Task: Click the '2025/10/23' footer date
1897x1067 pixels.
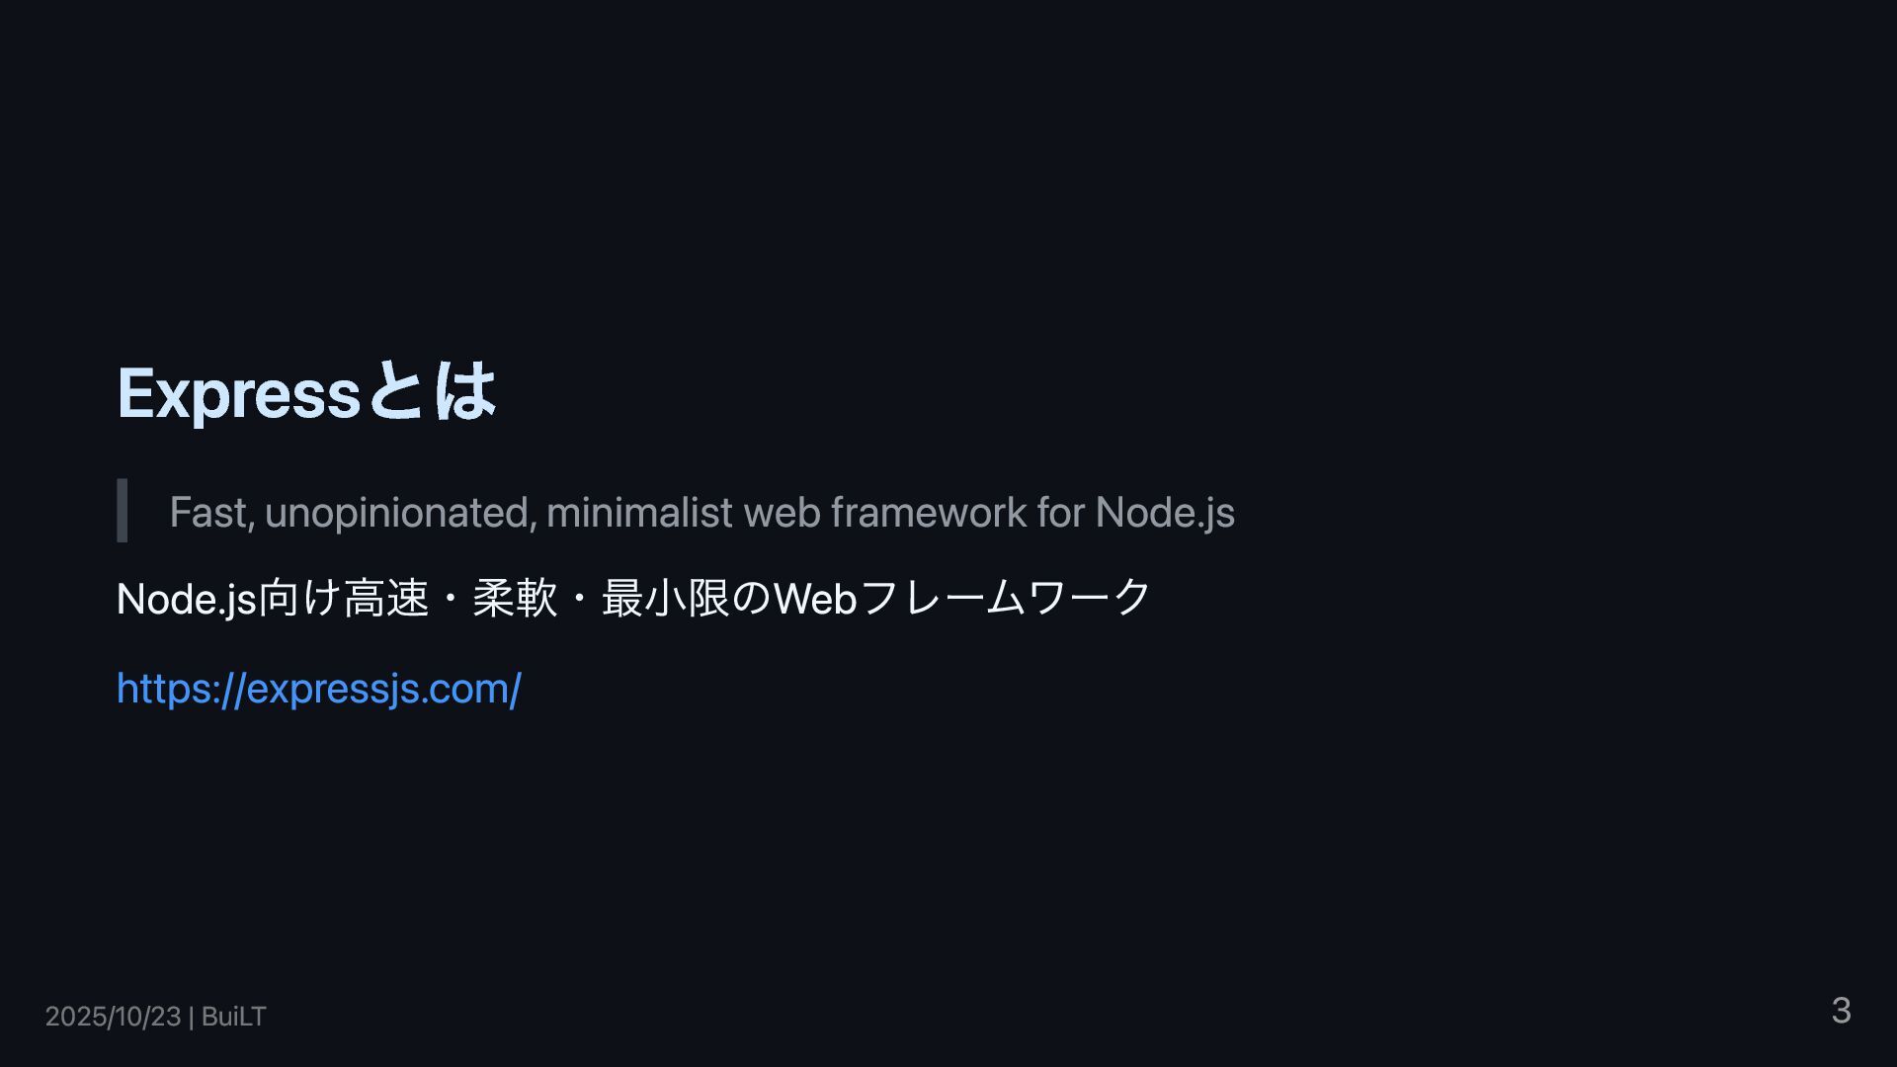Action: pos(113,1017)
